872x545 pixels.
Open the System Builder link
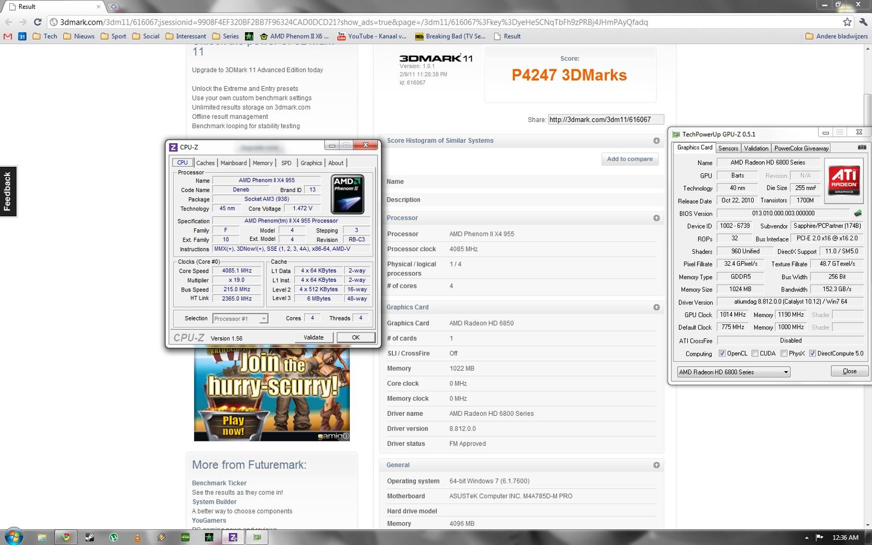[214, 502]
